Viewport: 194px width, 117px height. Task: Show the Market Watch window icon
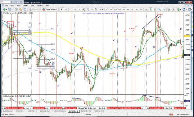click(16, 9)
